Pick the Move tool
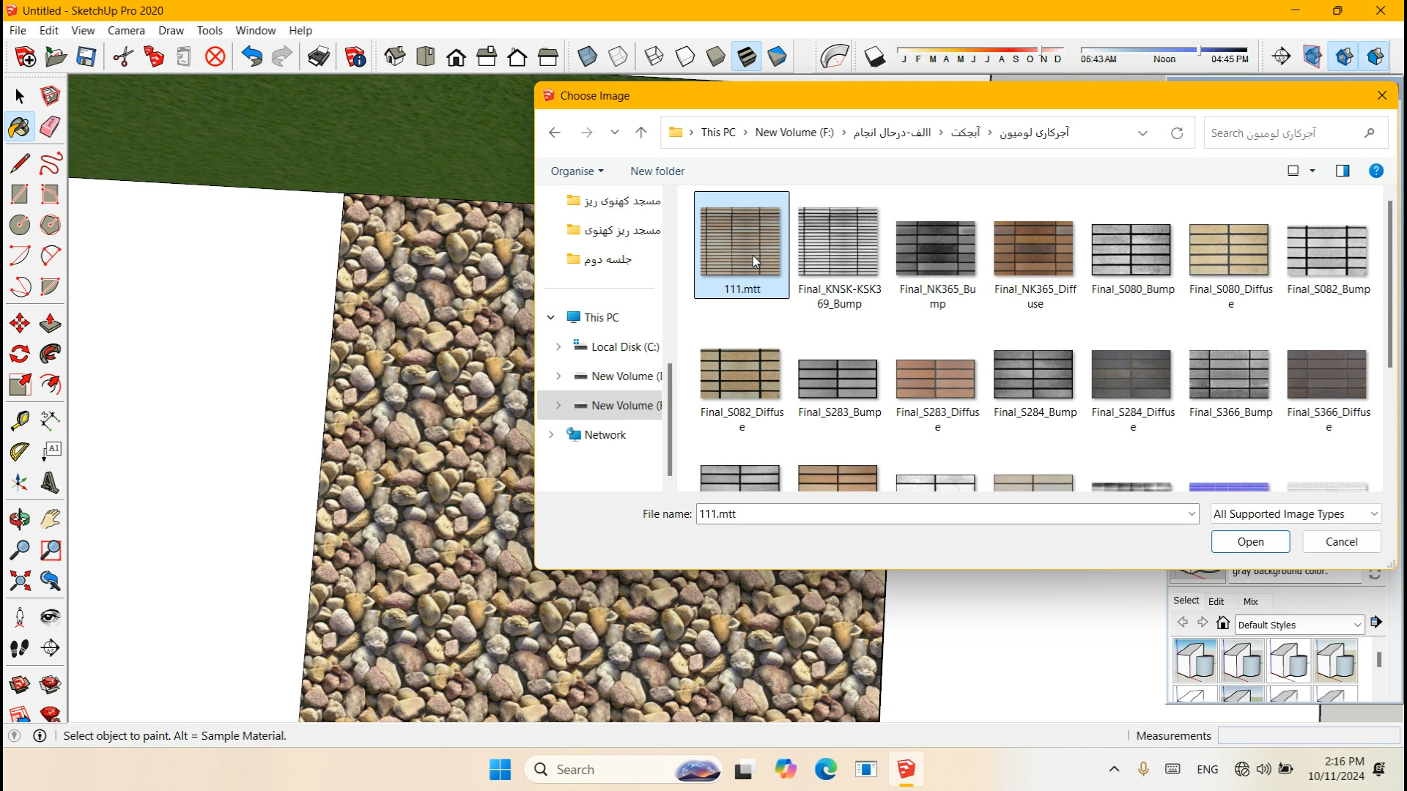The height and width of the screenshot is (791, 1407). point(20,323)
